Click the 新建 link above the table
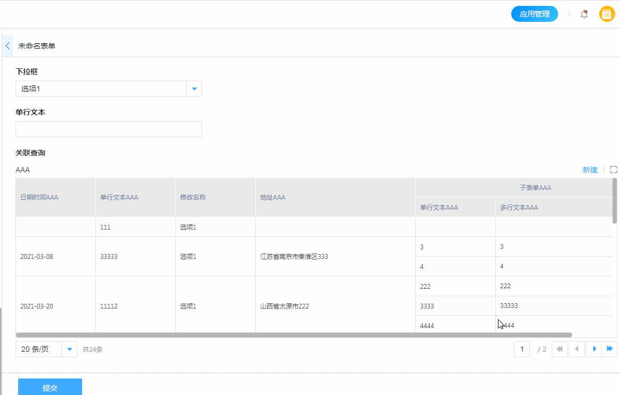This screenshot has width=620, height=395. pos(590,170)
